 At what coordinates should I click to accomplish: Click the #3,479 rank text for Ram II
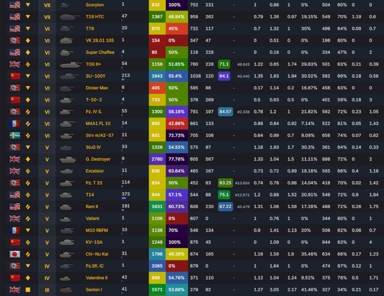[243, 207]
